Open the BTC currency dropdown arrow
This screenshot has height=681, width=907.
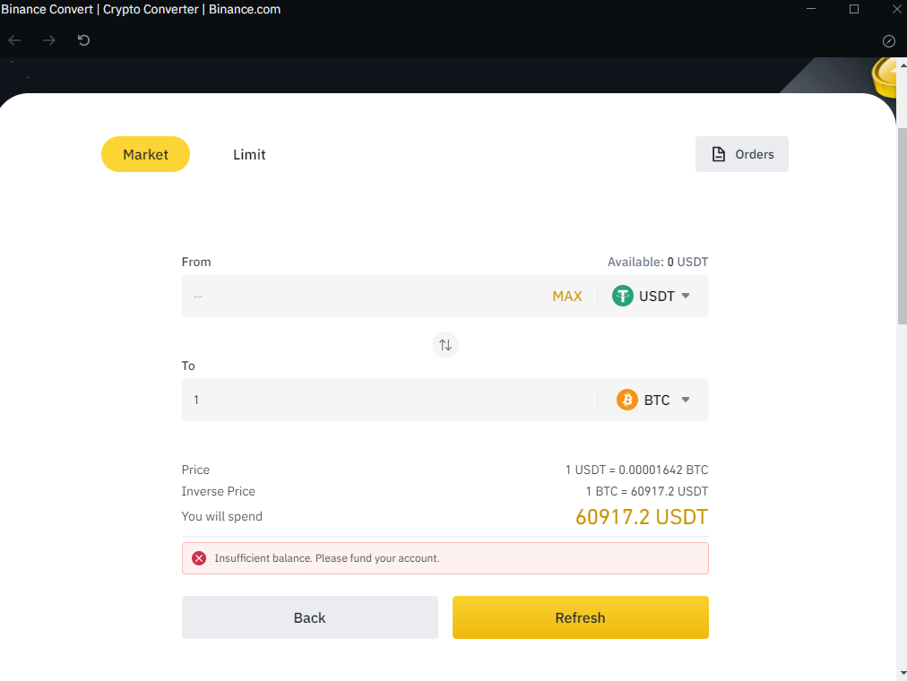point(686,400)
